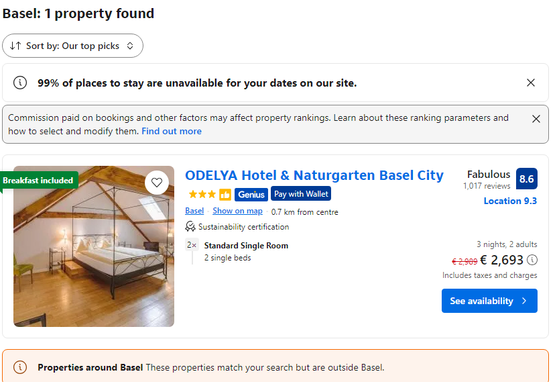Follow the Find out more link
The width and height of the screenshot is (559, 382).
click(172, 131)
